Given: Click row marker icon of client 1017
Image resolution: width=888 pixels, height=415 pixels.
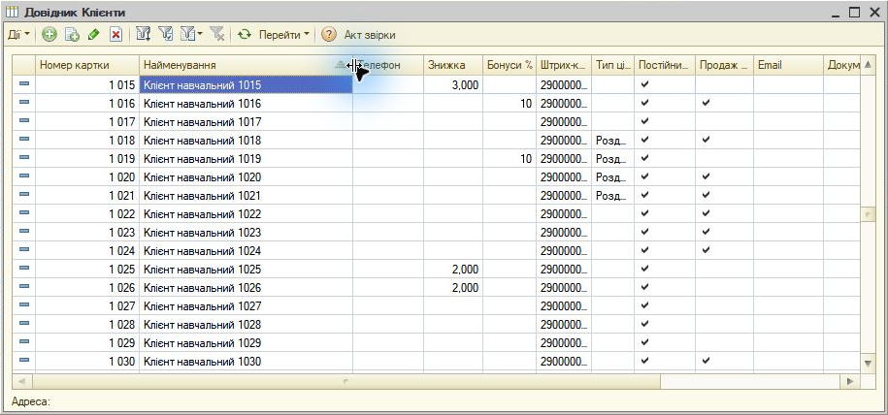Looking at the screenshot, I should tap(24, 120).
